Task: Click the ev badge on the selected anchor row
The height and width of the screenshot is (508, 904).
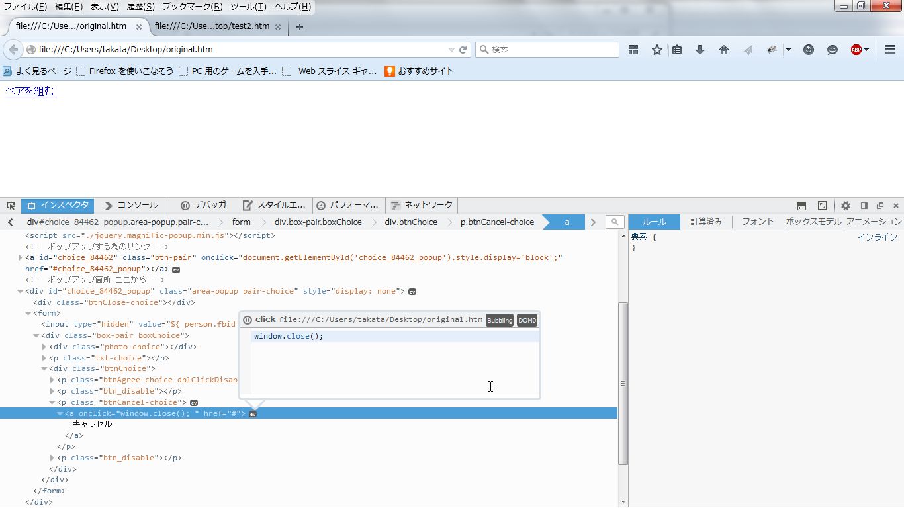Action: pos(253,414)
